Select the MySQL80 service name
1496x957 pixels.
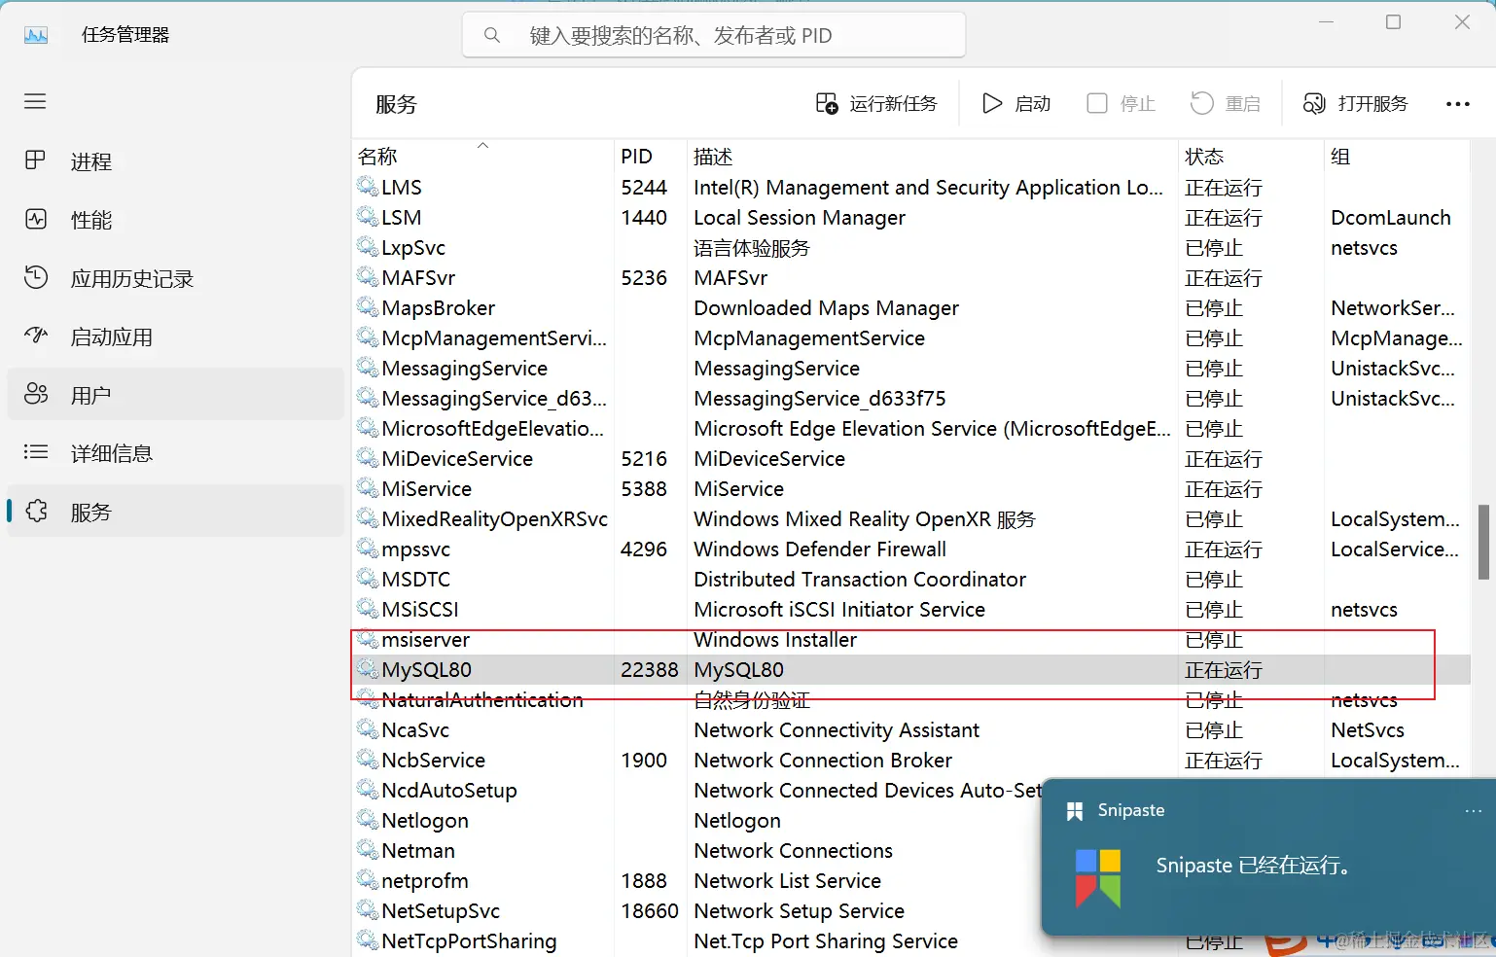[426, 670]
